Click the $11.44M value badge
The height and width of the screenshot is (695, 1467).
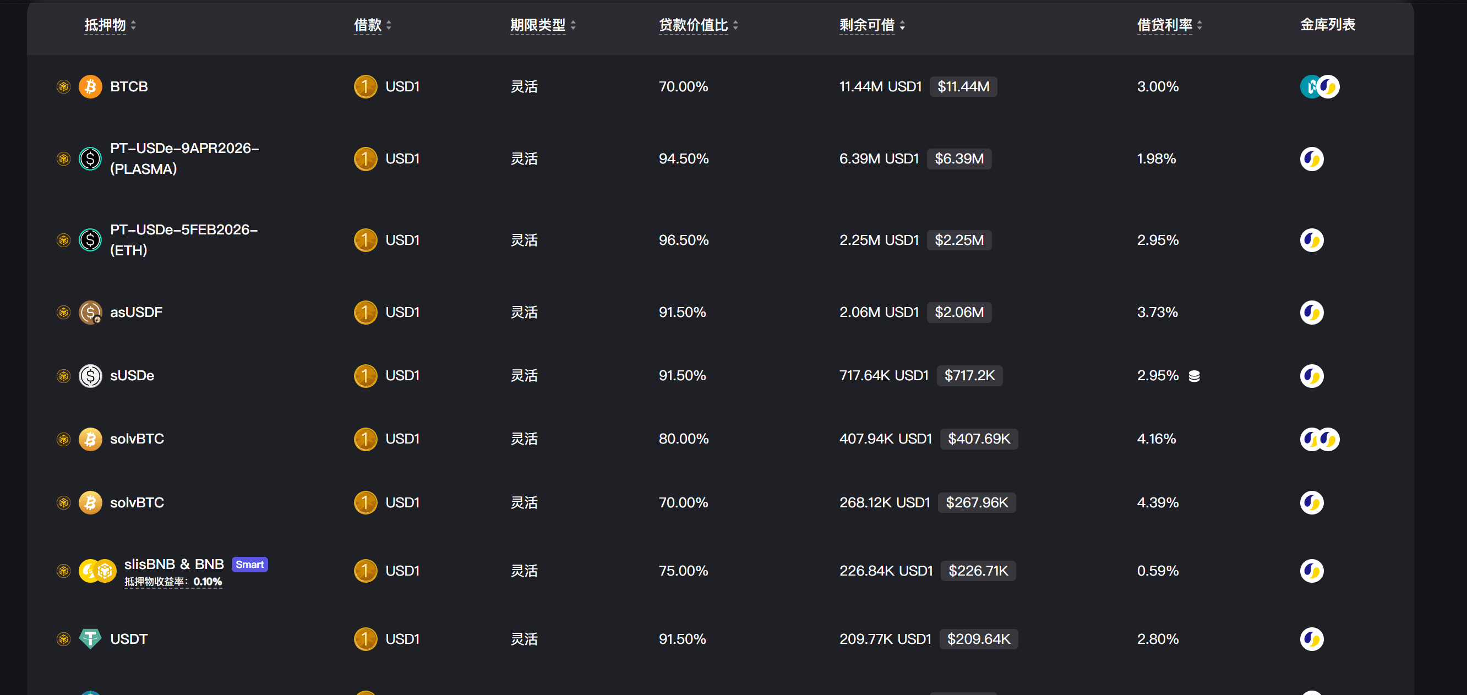(962, 86)
